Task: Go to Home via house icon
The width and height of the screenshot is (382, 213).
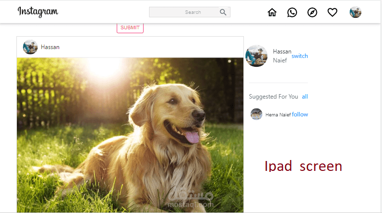Action: [x=272, y=12]
